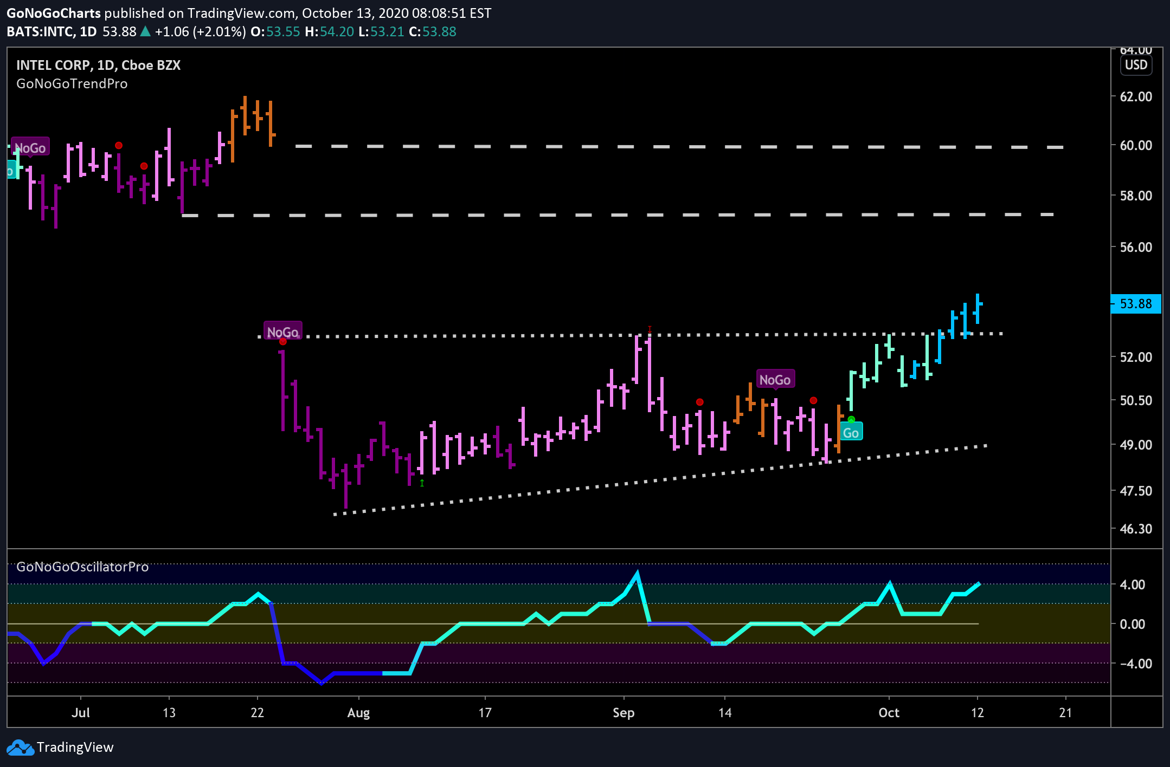Click the TradingView cloud logo icon

[20, 747]
